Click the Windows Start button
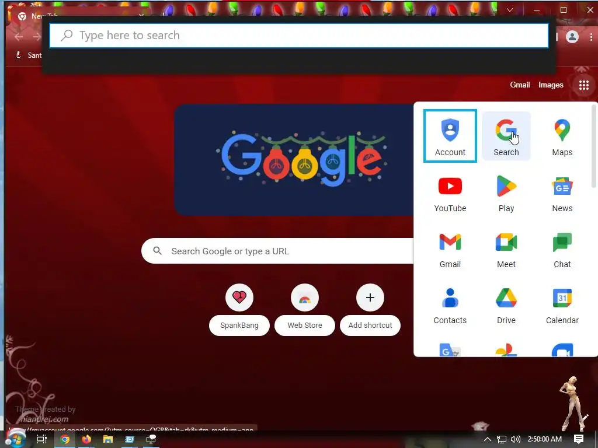The image size is (598, 448). click(15, 439)
